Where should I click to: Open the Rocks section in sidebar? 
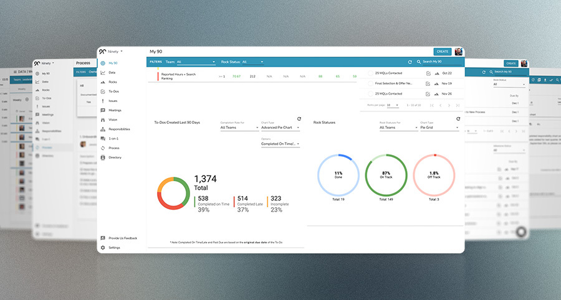(x=112, y=82)
